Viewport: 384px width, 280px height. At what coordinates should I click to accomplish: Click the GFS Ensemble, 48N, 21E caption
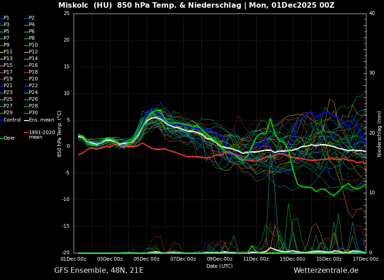[99, 271]
